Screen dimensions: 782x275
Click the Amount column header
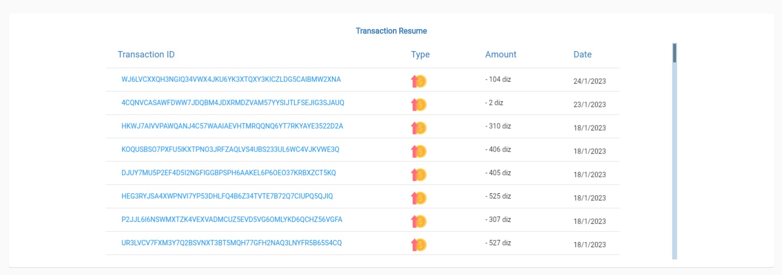(500, 55)
